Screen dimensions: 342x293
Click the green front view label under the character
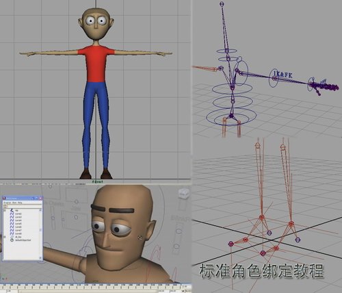[98, 181]
